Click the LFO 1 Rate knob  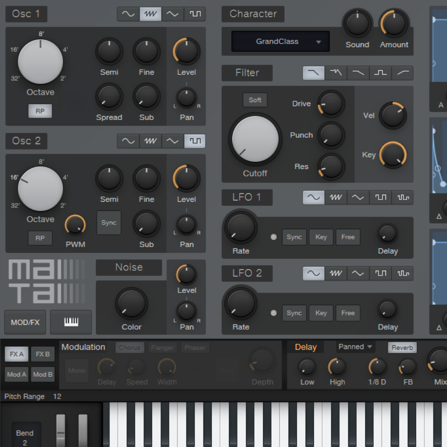241,227
